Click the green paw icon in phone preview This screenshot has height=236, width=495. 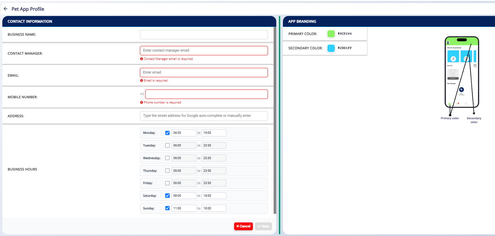pyautogui.click(x=449, y=104)
